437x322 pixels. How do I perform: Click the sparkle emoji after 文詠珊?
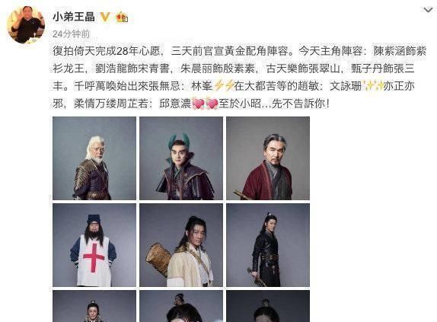(x=372, y=86)
